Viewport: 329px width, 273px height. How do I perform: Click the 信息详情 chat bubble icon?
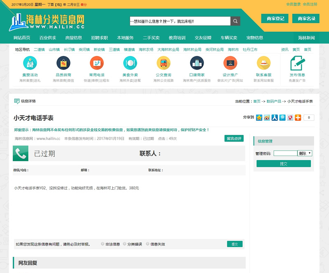[17, 101]
